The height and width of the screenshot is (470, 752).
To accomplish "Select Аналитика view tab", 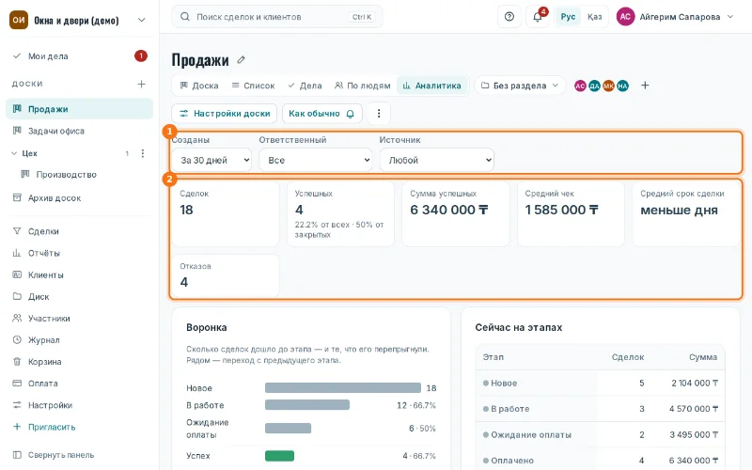I will pos(432,86).
